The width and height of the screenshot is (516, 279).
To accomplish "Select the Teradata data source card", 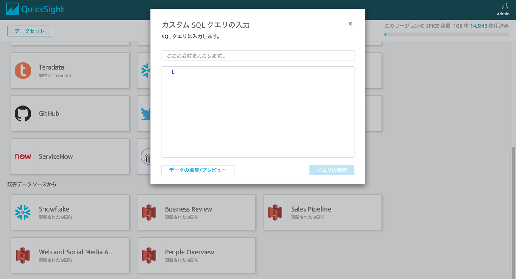I will pos(70,71).
